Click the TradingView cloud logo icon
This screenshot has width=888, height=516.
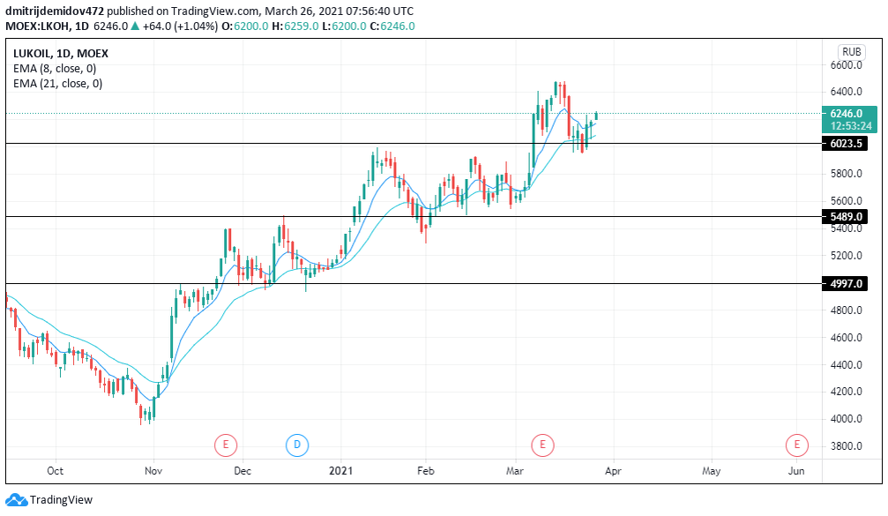[x=16, y=499]
